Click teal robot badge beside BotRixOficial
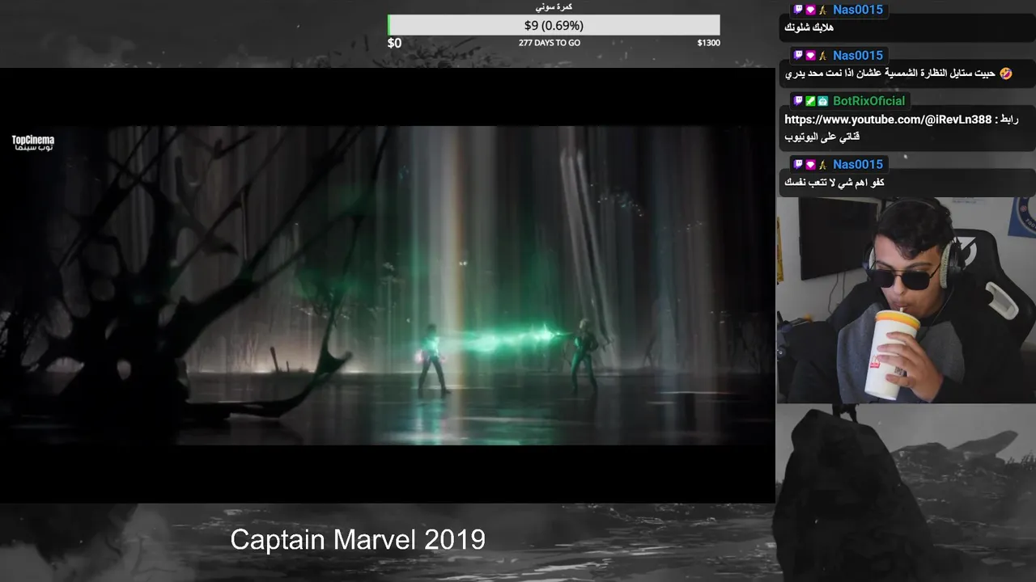 (x=822, y=101)
